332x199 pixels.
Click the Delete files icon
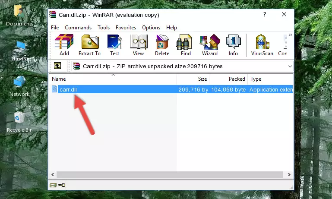point(162,45)
